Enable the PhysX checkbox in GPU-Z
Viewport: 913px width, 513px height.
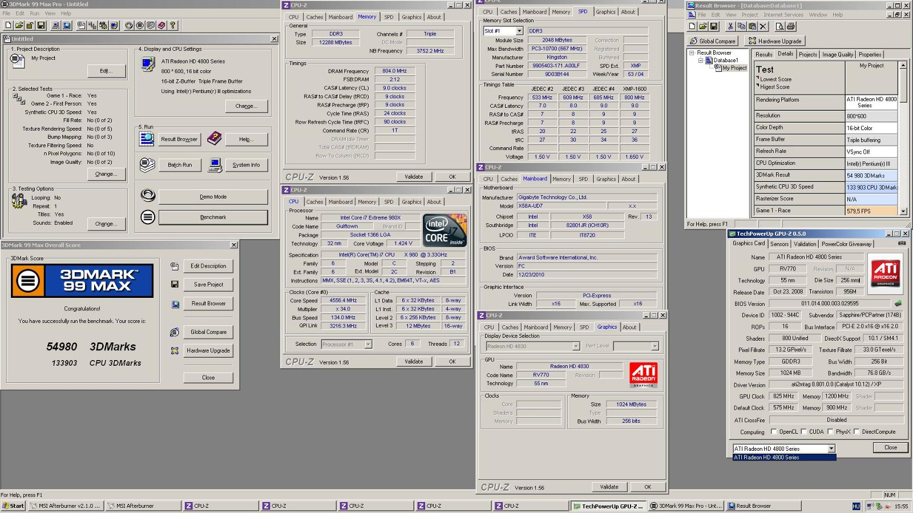(x=830, y=431)
